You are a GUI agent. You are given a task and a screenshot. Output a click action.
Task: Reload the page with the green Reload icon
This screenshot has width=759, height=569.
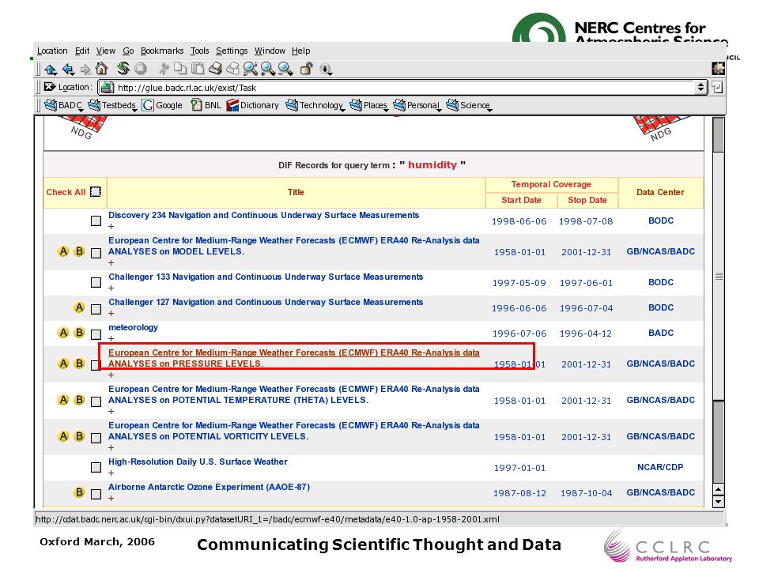pyautogui.click(x=123, y=68)
